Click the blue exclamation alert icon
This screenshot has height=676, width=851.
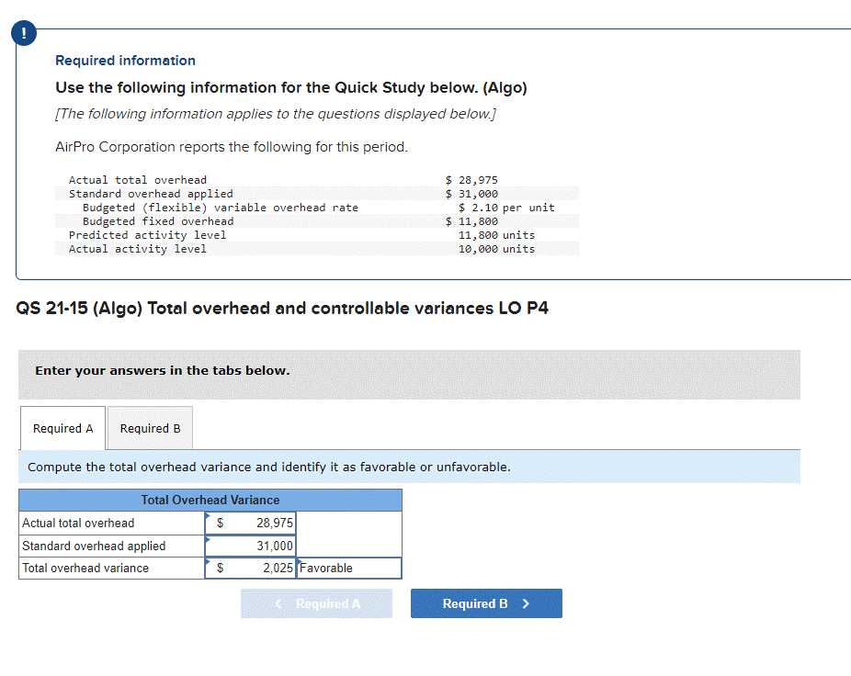pyautogui.click(x=22, y=33)
